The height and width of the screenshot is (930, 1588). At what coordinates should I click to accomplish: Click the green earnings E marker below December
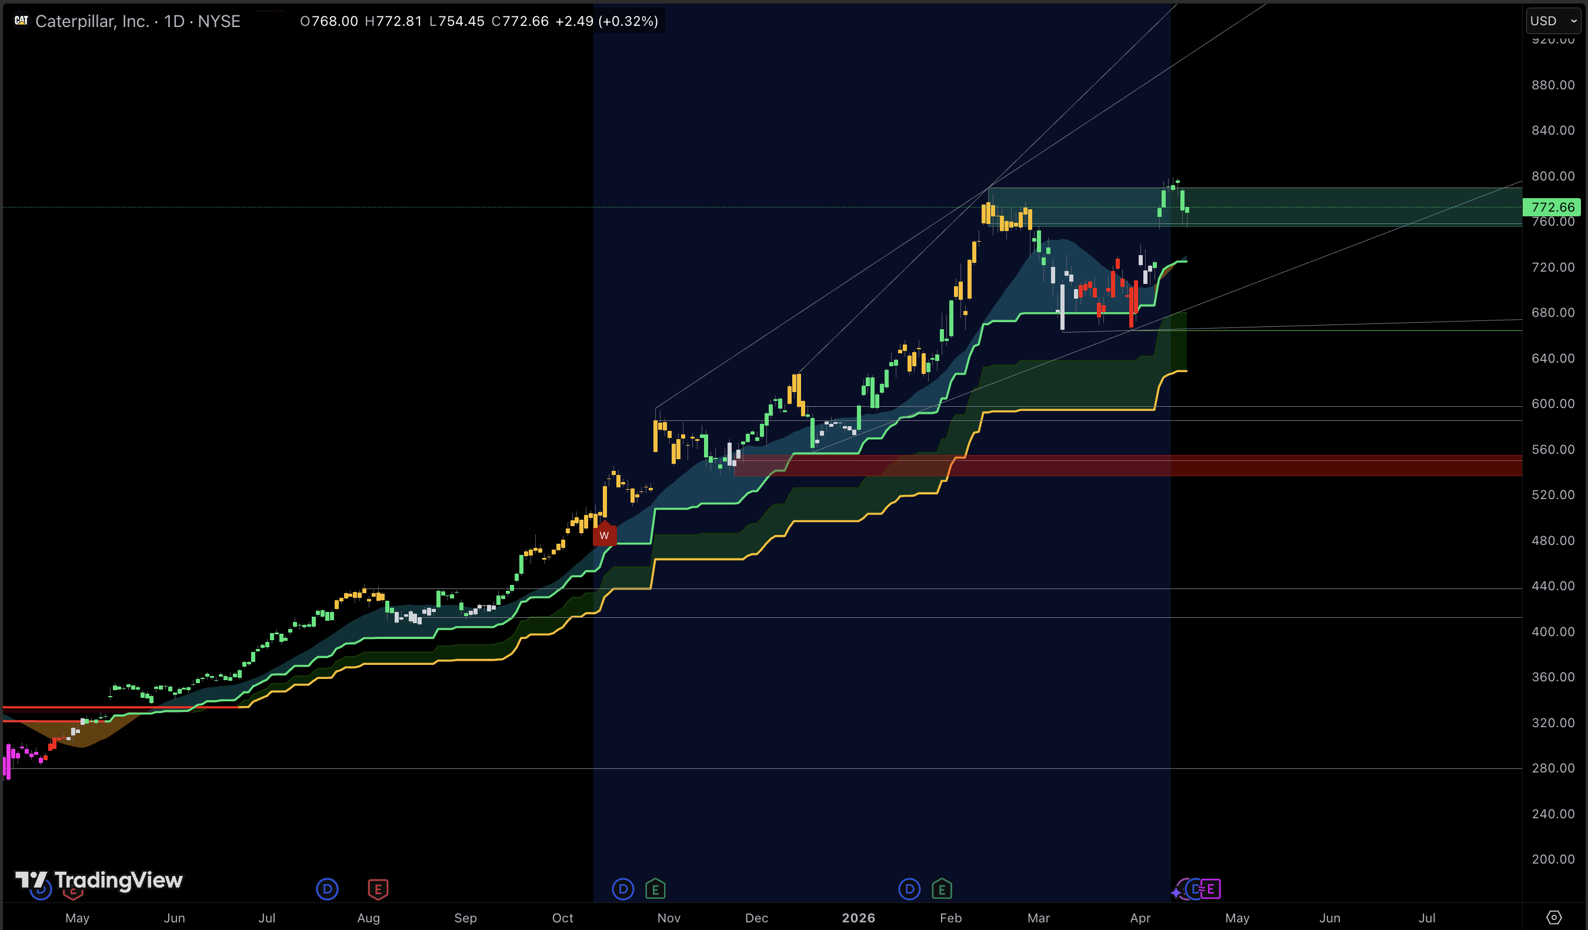coord(655,889)
